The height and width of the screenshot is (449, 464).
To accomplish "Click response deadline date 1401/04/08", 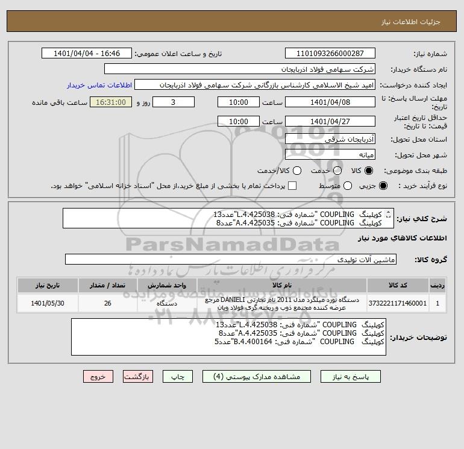I will point(330,102).
